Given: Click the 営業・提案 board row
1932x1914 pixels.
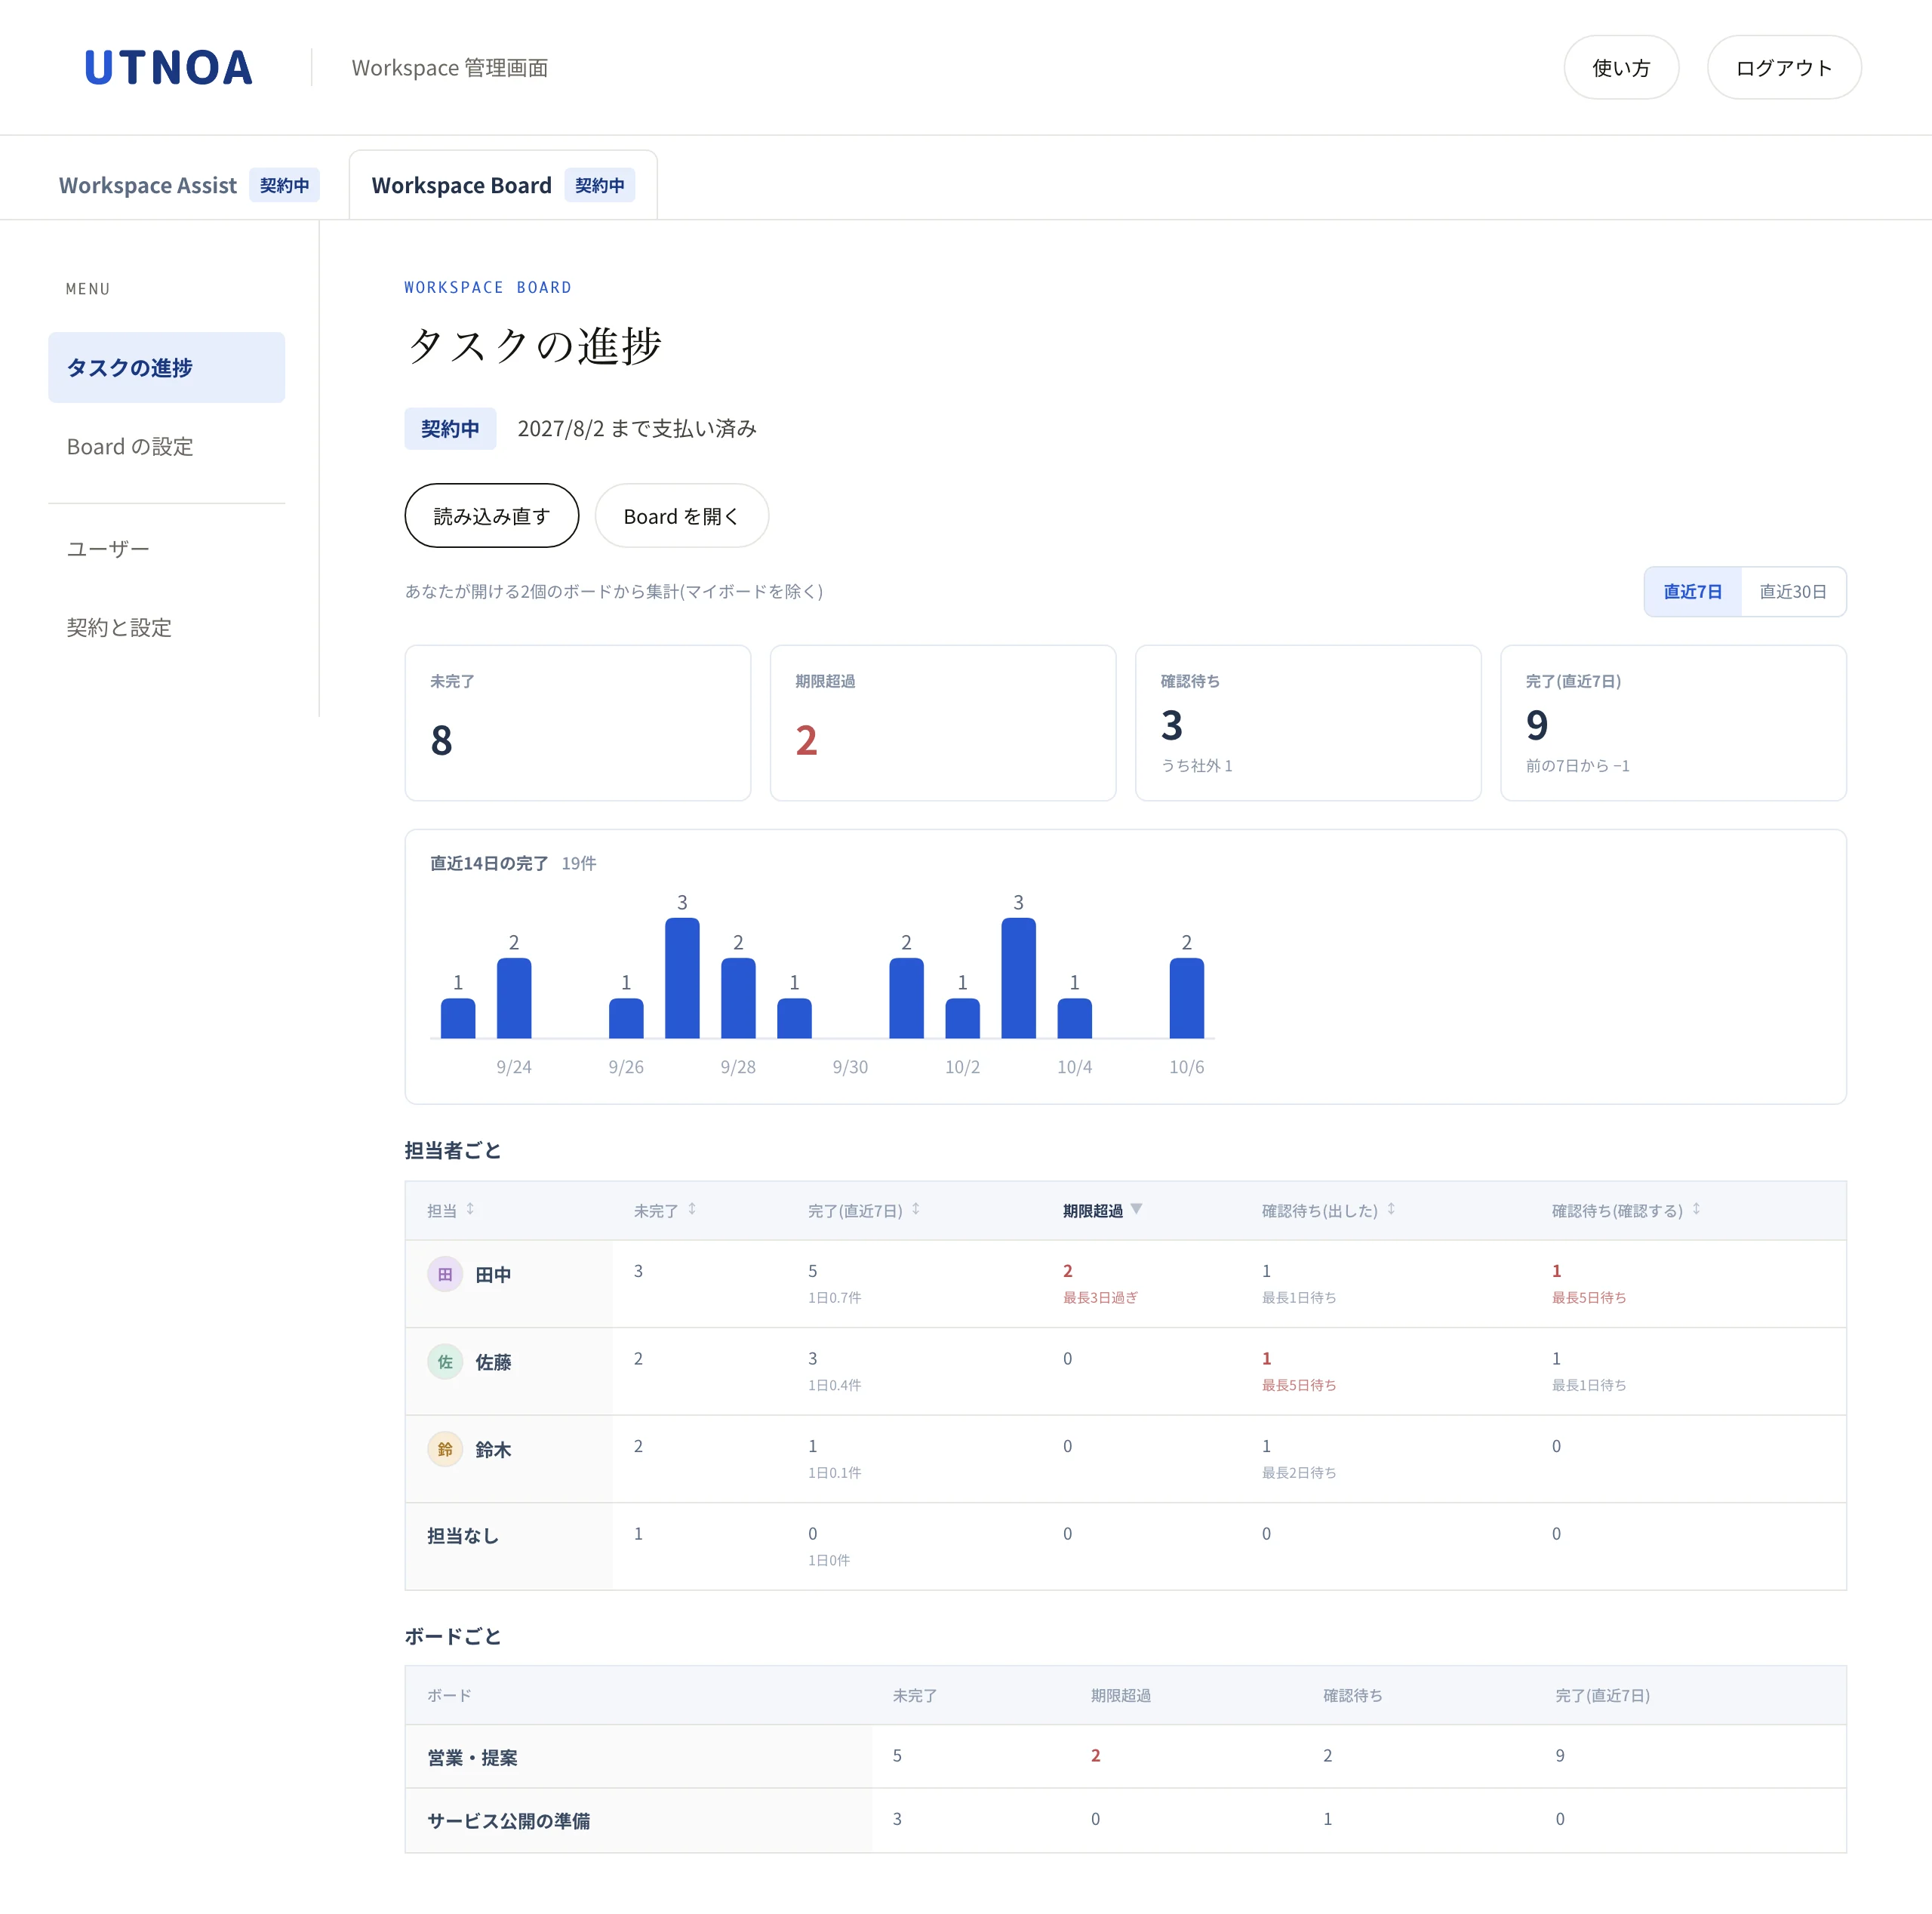Looking at the screenshot, I should coord(1125,1757).
